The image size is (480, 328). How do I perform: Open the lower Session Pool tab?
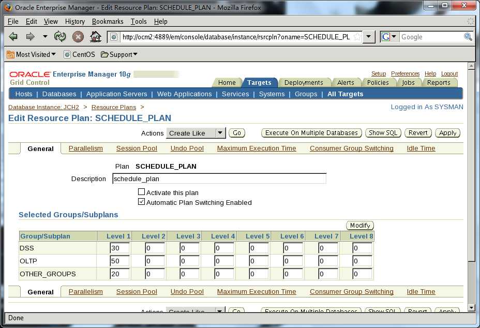137,292
